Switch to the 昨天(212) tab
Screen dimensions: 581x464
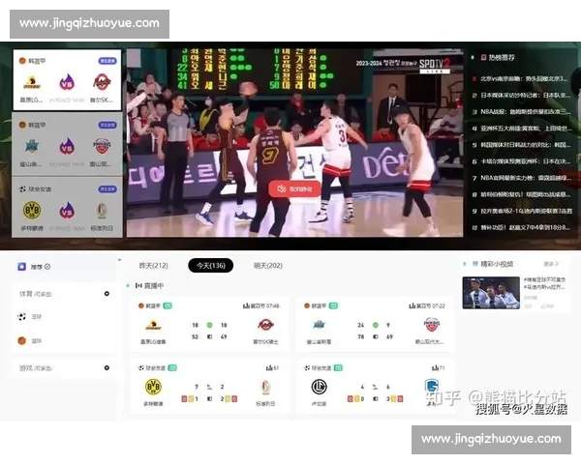(153, 266)
